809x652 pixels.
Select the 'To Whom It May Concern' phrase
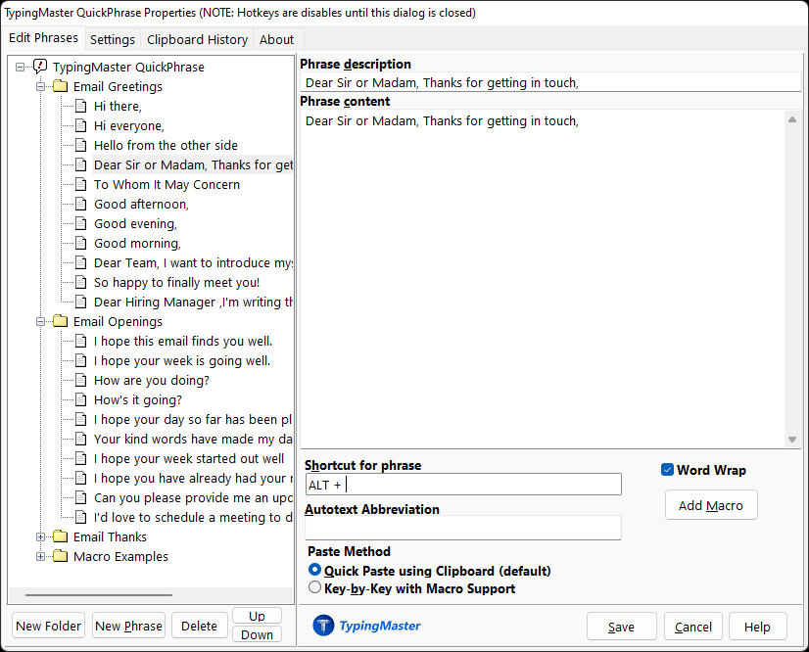167,184
